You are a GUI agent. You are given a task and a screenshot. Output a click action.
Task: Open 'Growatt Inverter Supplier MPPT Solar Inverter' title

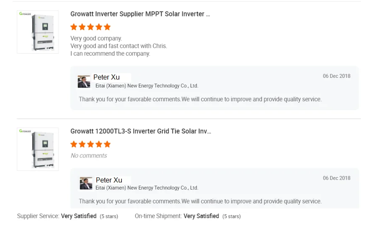(x=140, y=14)
